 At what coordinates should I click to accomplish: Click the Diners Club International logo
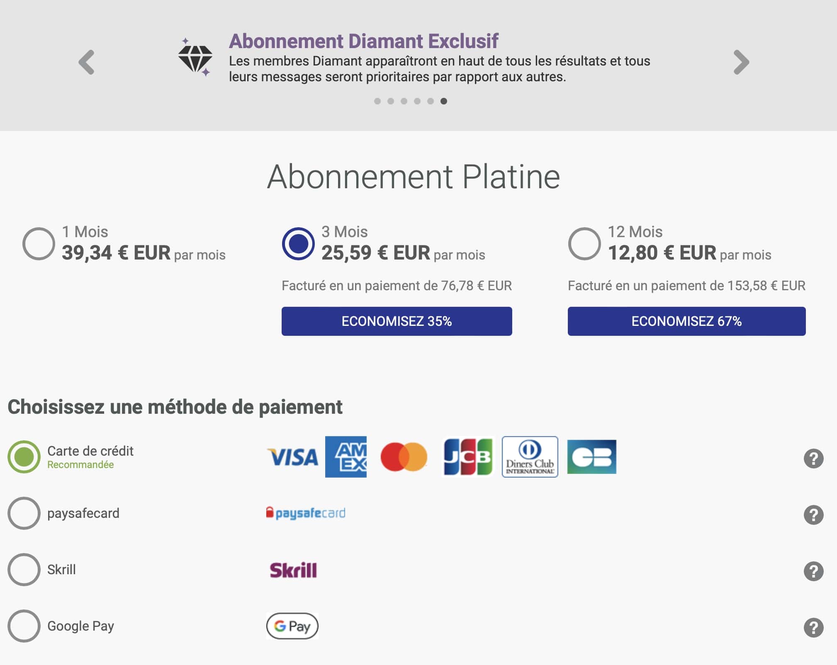pyautogui.click(x=530, y=457)
